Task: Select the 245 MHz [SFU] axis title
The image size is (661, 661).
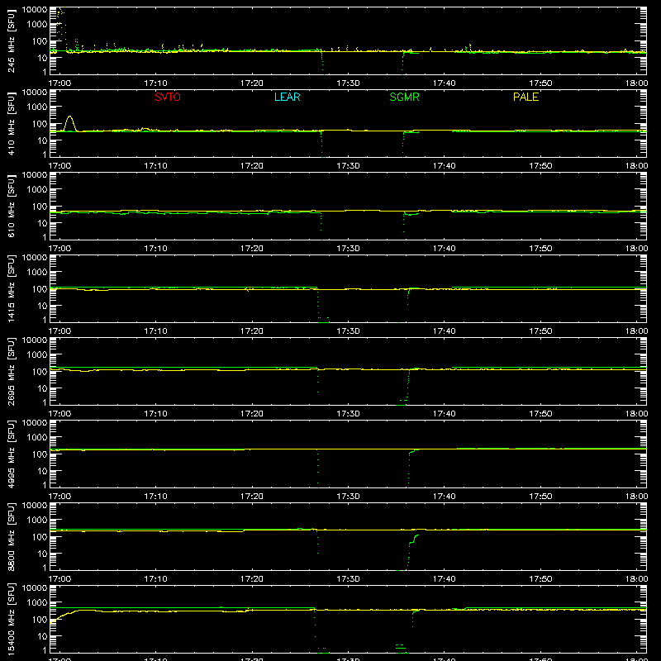Action: click(12, 40)
